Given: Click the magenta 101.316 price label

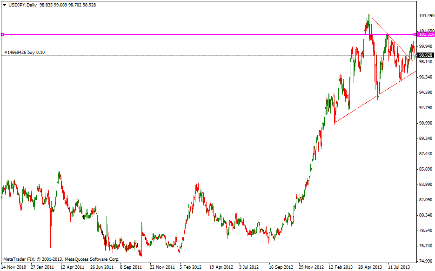Looking at the screenshot, I should point(426,34).
